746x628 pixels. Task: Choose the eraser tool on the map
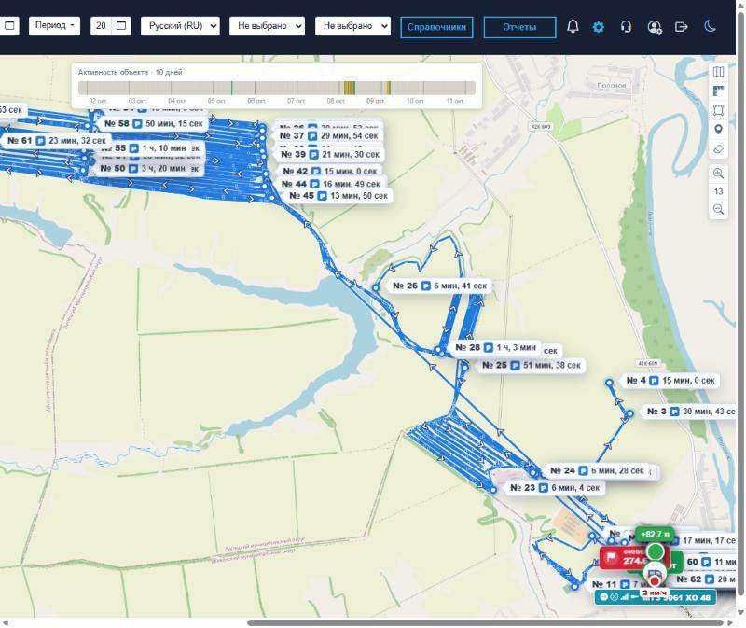pyautogui.click(x=718, y=149)
